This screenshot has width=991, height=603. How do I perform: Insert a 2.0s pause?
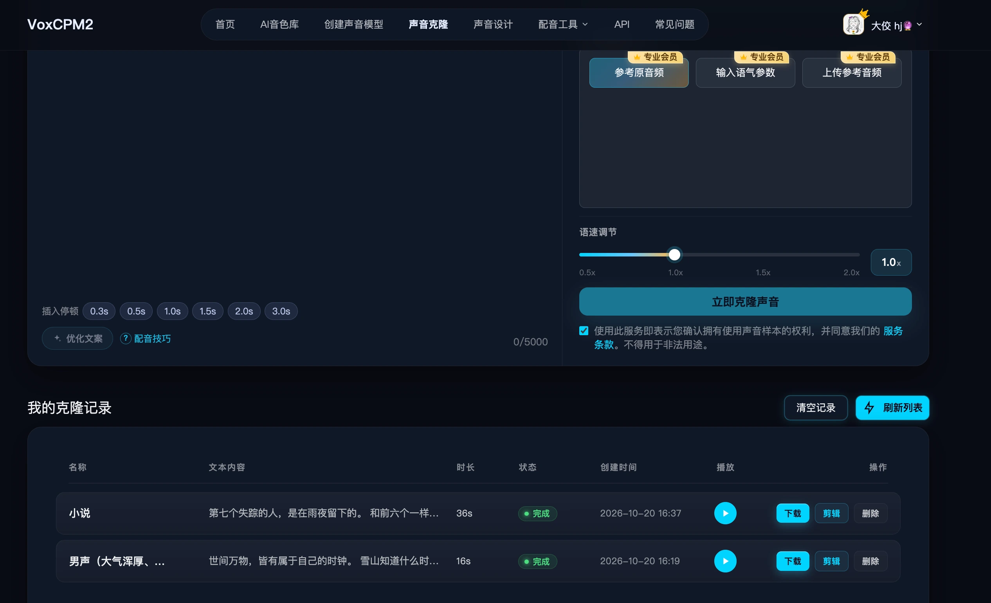point(244,311)
